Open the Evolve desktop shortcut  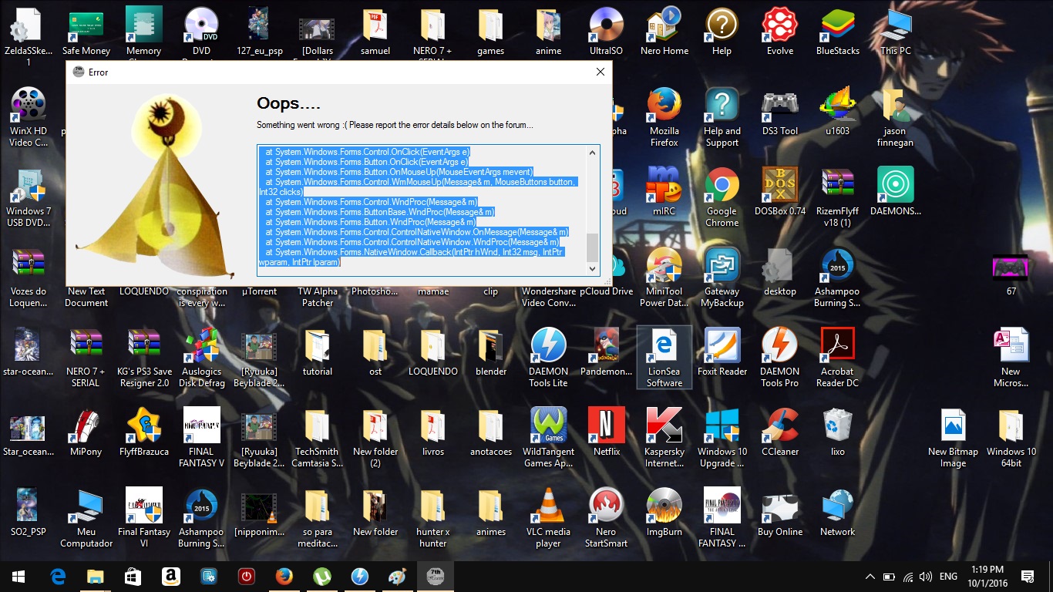(x=779, y=32)
